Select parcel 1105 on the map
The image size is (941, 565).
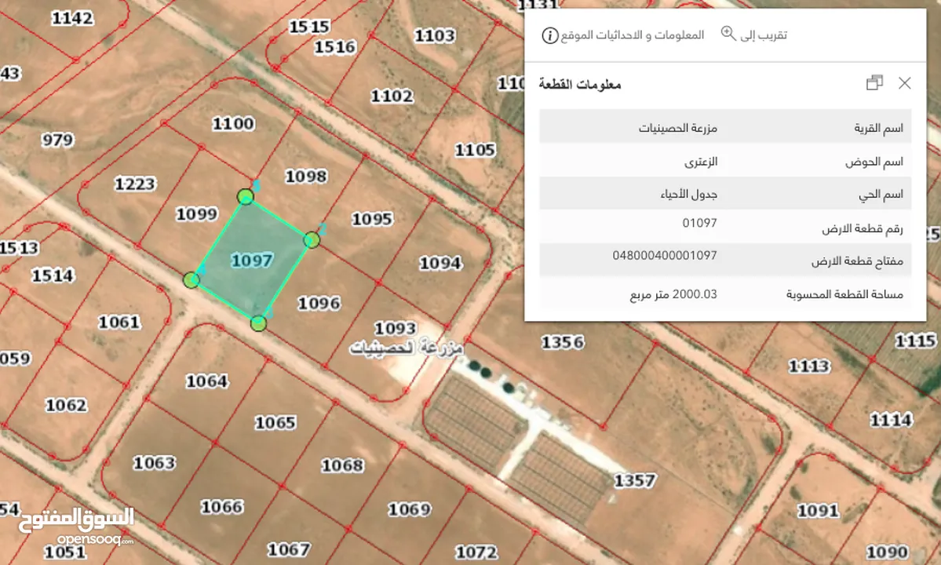point(476,150)
